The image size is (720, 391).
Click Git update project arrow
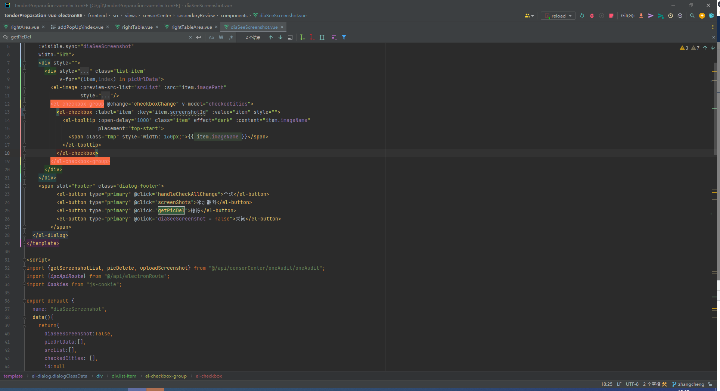[x=641, y=16]
